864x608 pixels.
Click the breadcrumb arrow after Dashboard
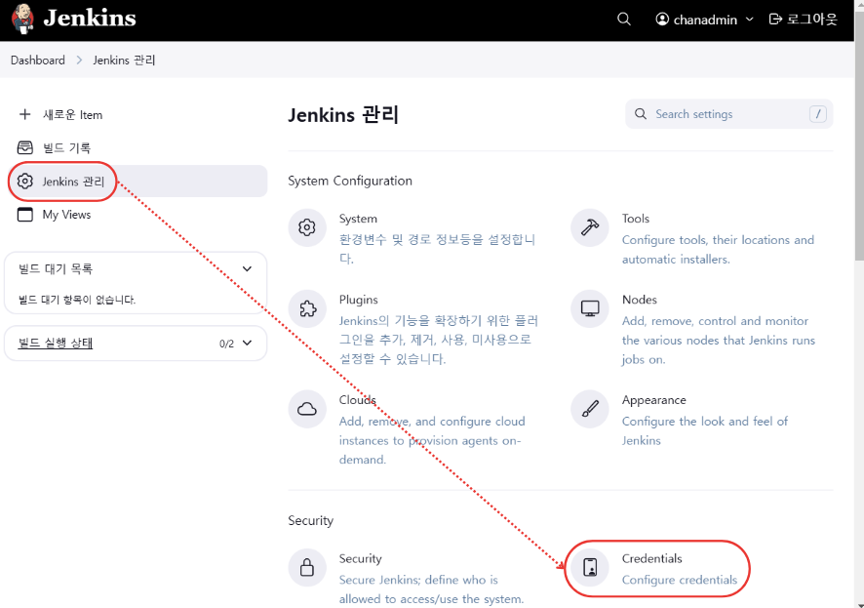pos(79,61)
